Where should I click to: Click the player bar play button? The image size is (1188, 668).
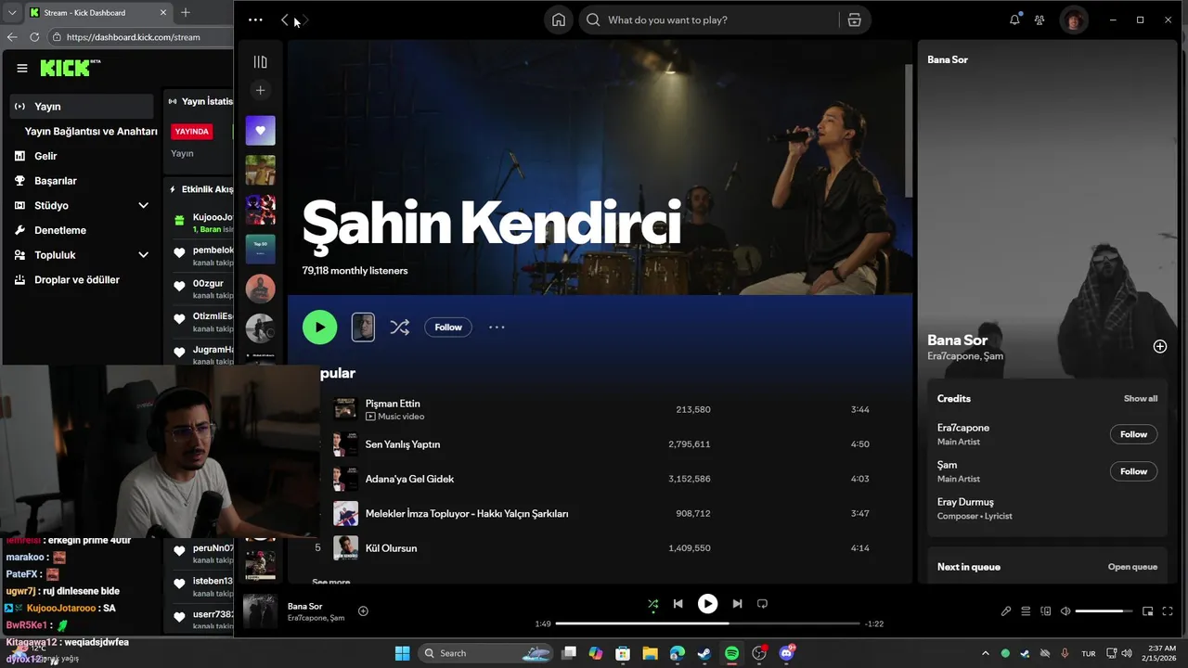(707, 604)
